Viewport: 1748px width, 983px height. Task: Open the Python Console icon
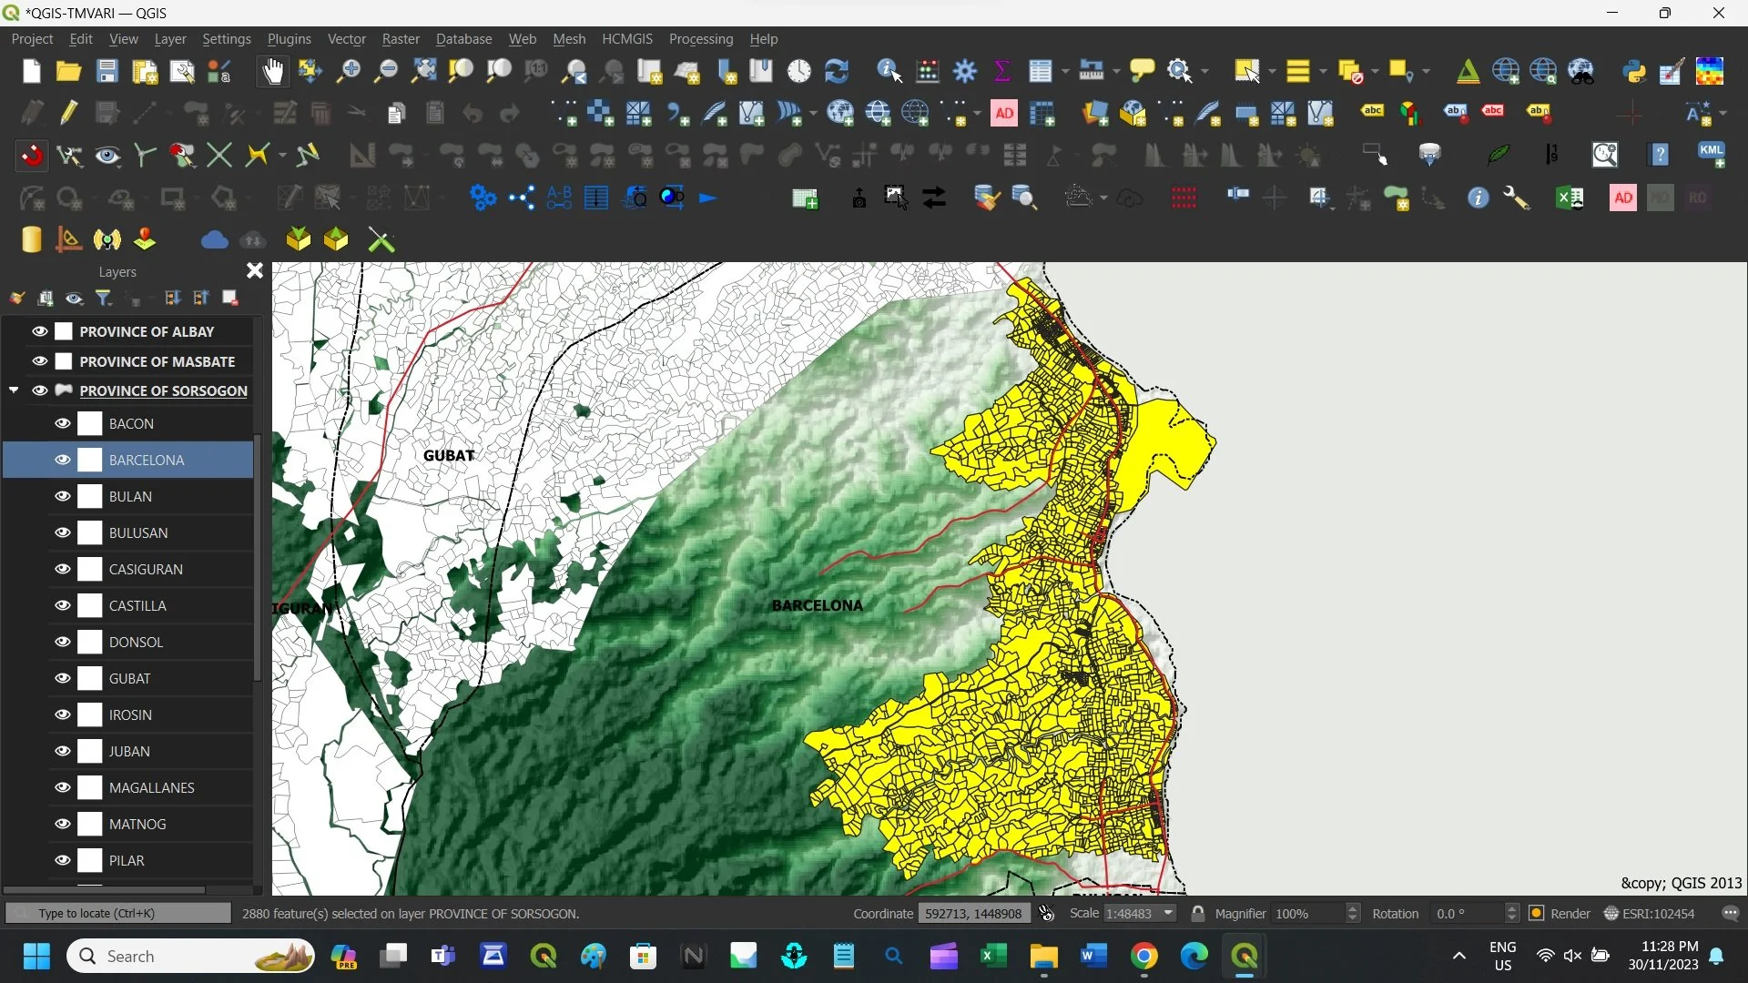coord(1634,71)
